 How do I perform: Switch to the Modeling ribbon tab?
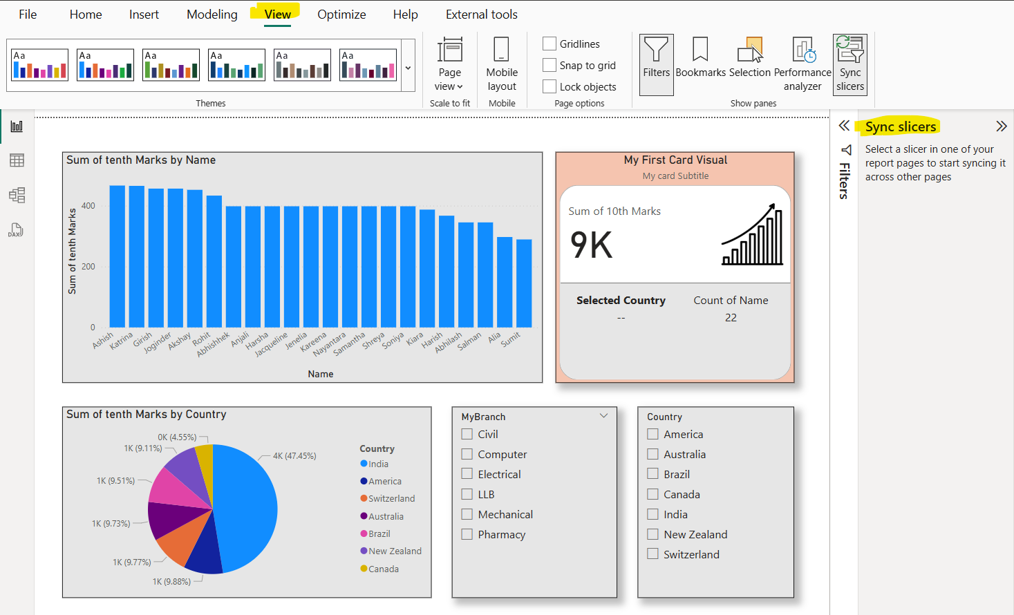click(212, 14)
